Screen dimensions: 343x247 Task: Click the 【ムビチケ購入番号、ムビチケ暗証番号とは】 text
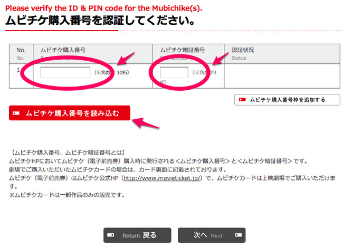tap(68, 153)
